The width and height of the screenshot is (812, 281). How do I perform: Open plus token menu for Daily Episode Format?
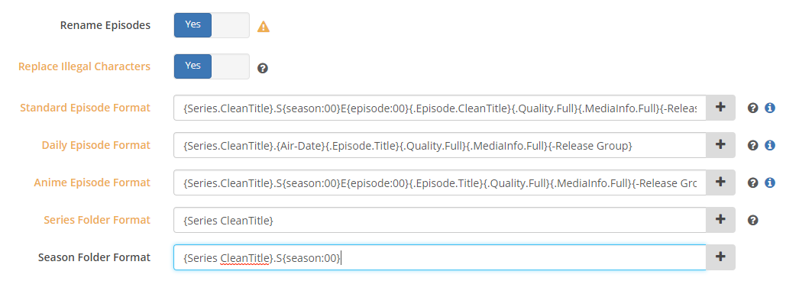pyautogui.click(x=720, y=145)
